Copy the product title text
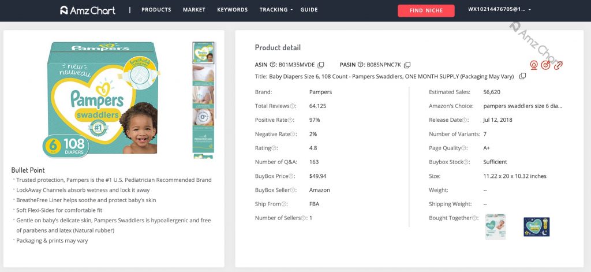 pyautogui.click(x=522, y=76)
